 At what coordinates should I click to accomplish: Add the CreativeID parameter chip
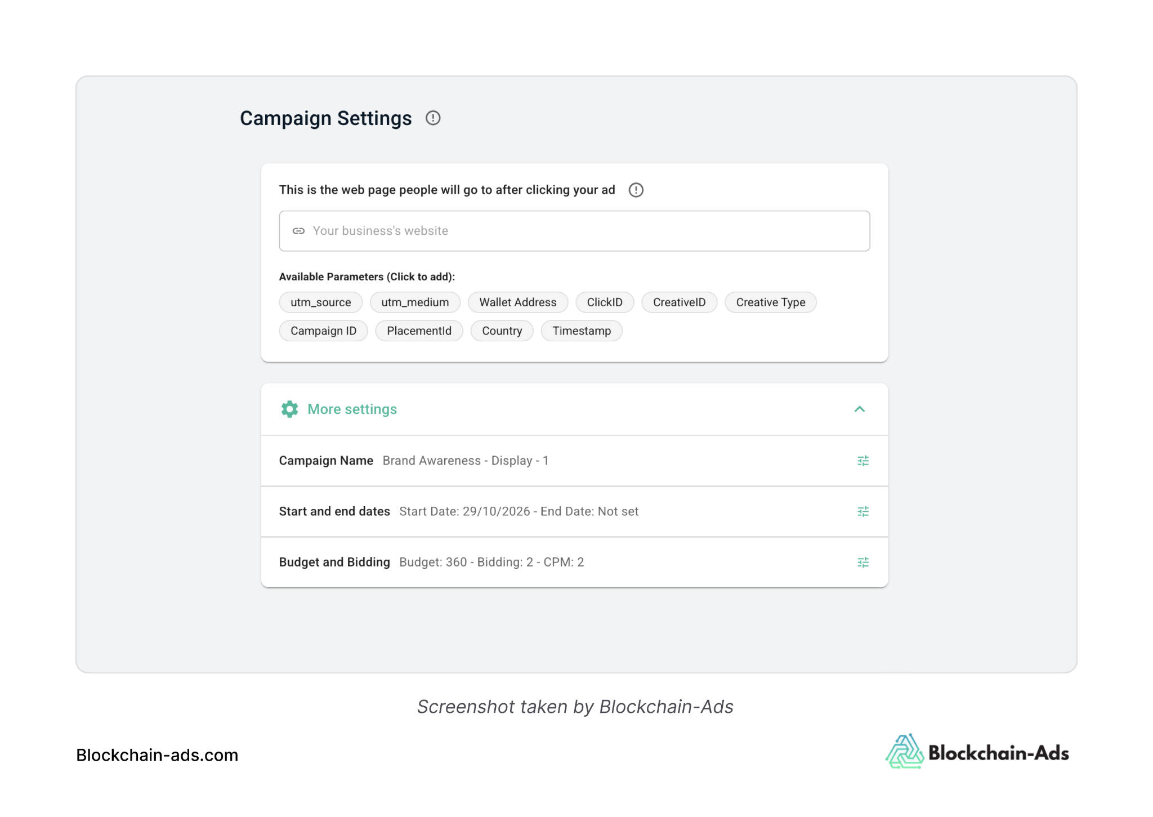point(679,302)
